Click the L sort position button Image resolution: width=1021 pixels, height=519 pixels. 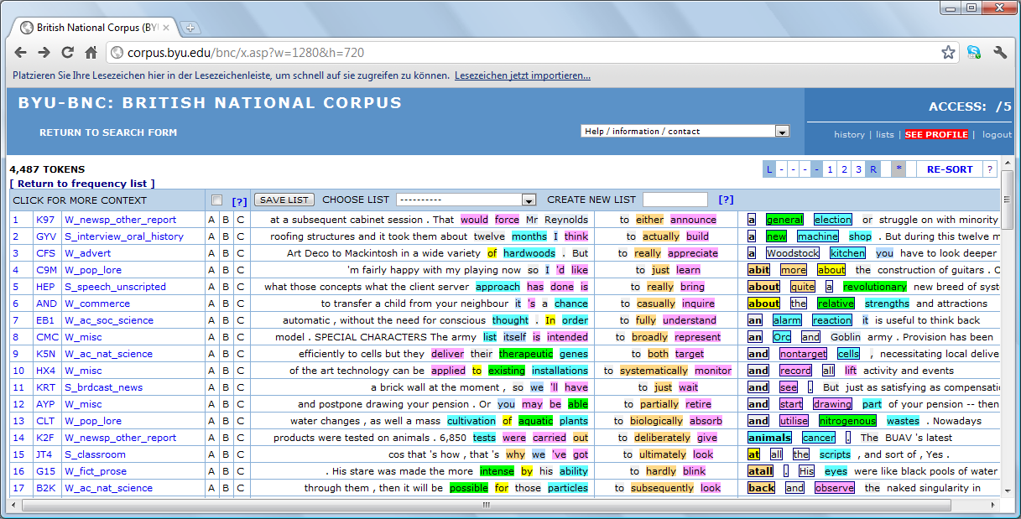(768, 169)
